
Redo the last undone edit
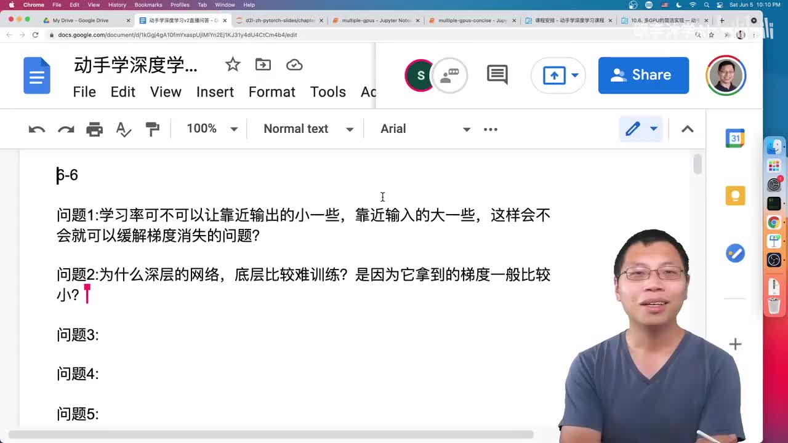pyautogui.click(x=66, y=129)
